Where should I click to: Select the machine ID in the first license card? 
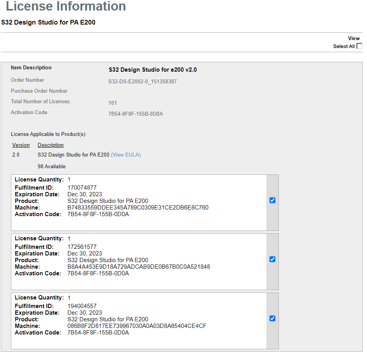pyautogui.click(x=144, y=208)
